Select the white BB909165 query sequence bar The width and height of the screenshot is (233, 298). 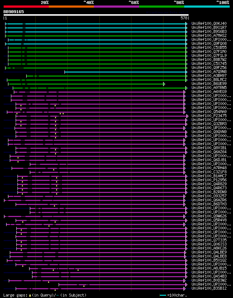coord(96,15)
